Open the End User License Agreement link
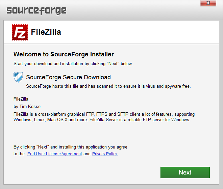The height and width of the screenshot is (189, 223). [x=55, y=154]
